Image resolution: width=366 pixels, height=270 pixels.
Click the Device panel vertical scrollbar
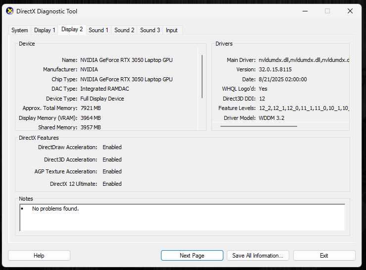coord(202,77)
